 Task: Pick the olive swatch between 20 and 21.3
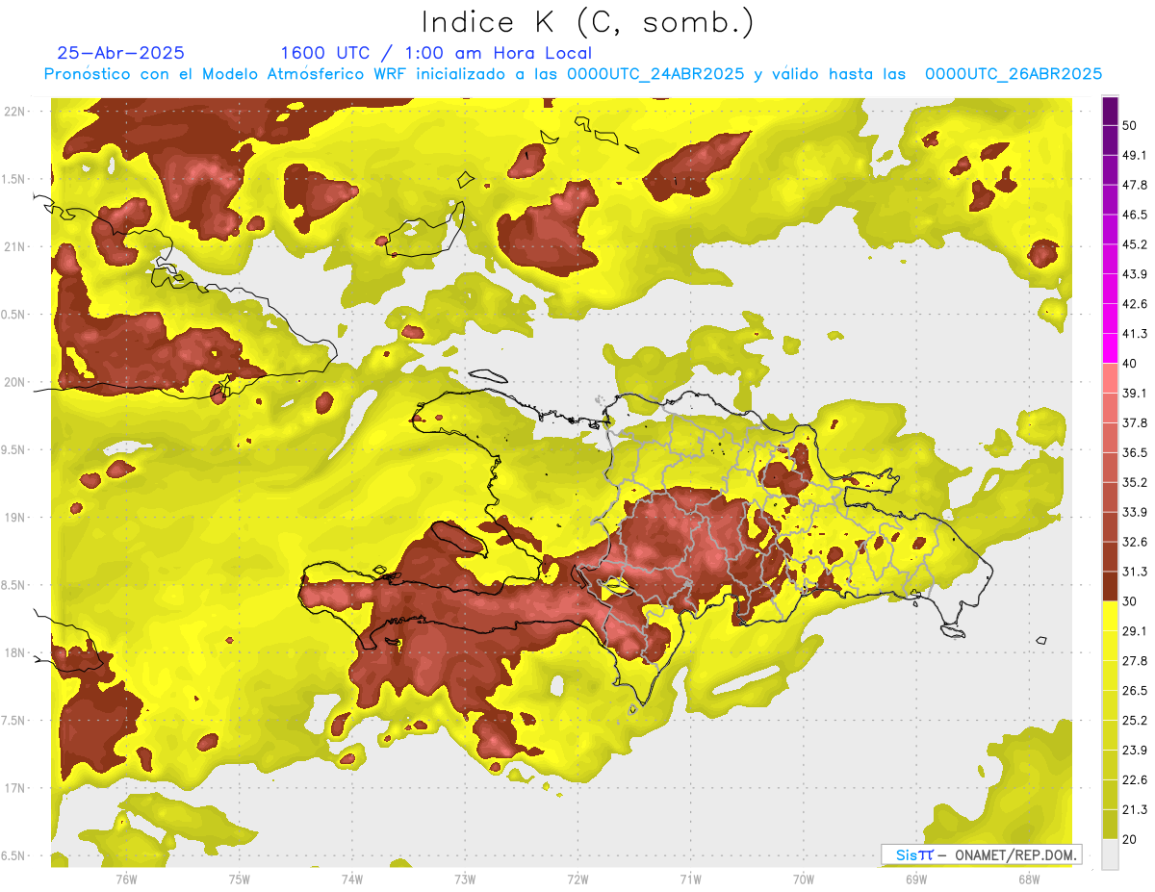coord(1110,825)
